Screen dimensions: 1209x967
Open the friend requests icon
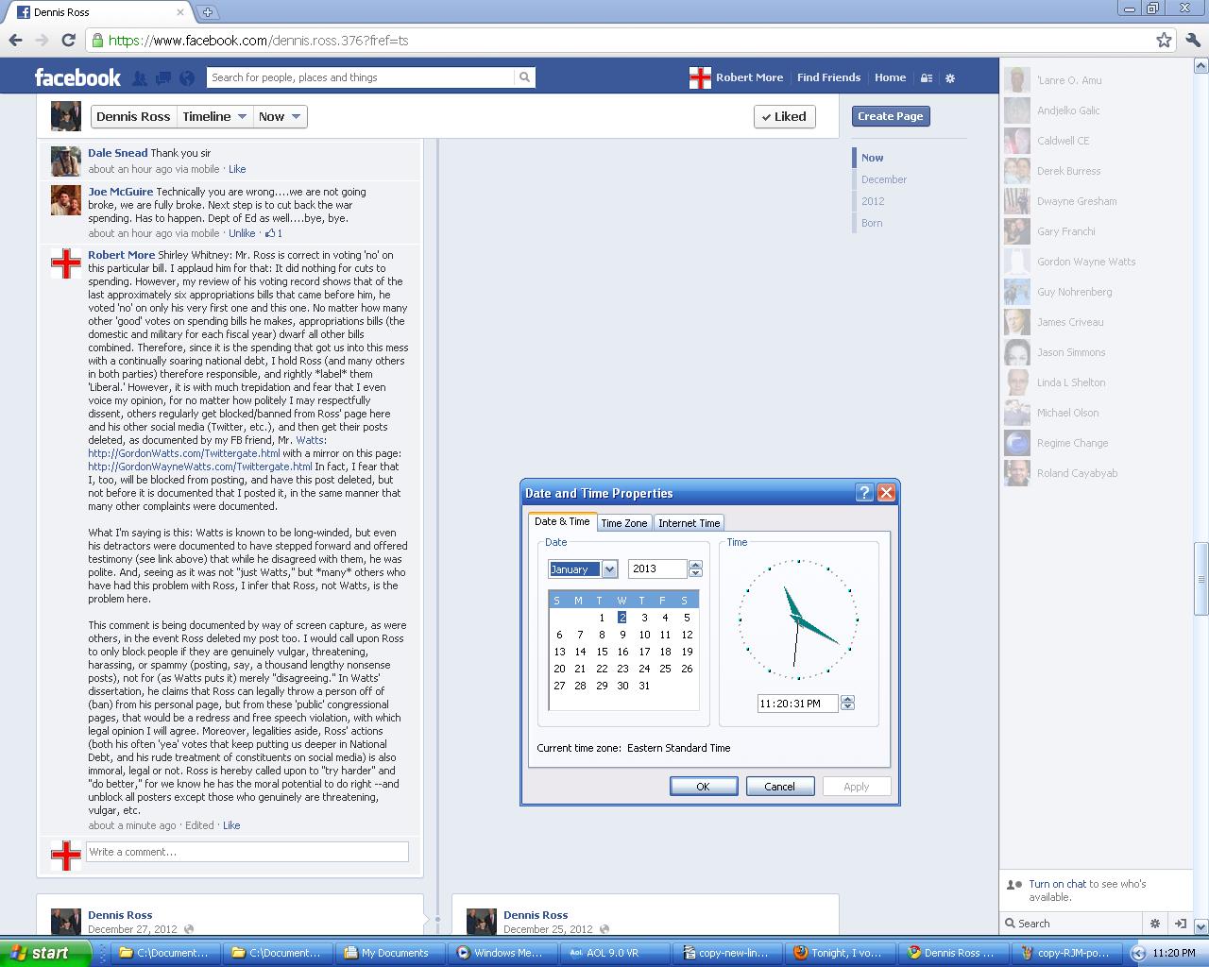(140, 77)
